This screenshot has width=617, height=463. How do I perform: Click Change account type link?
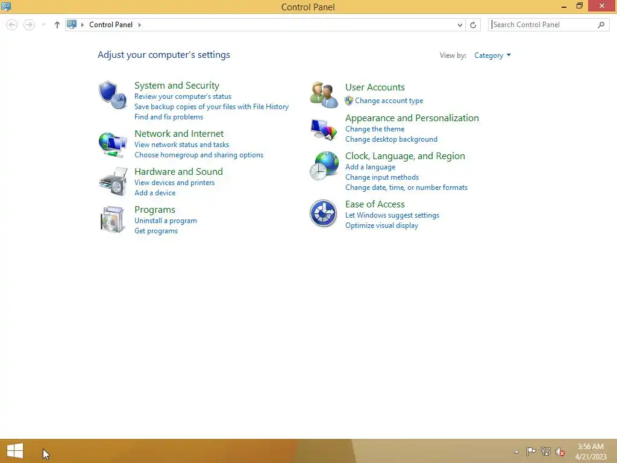pos(389,101)
